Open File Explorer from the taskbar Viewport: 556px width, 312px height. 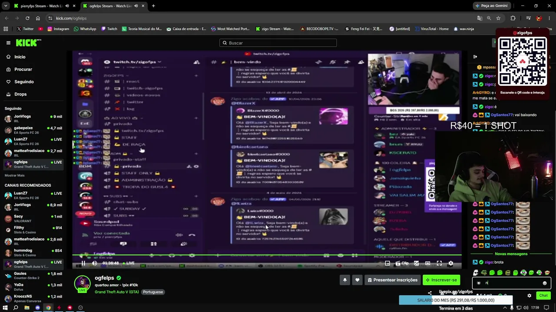tap(26, 308)
